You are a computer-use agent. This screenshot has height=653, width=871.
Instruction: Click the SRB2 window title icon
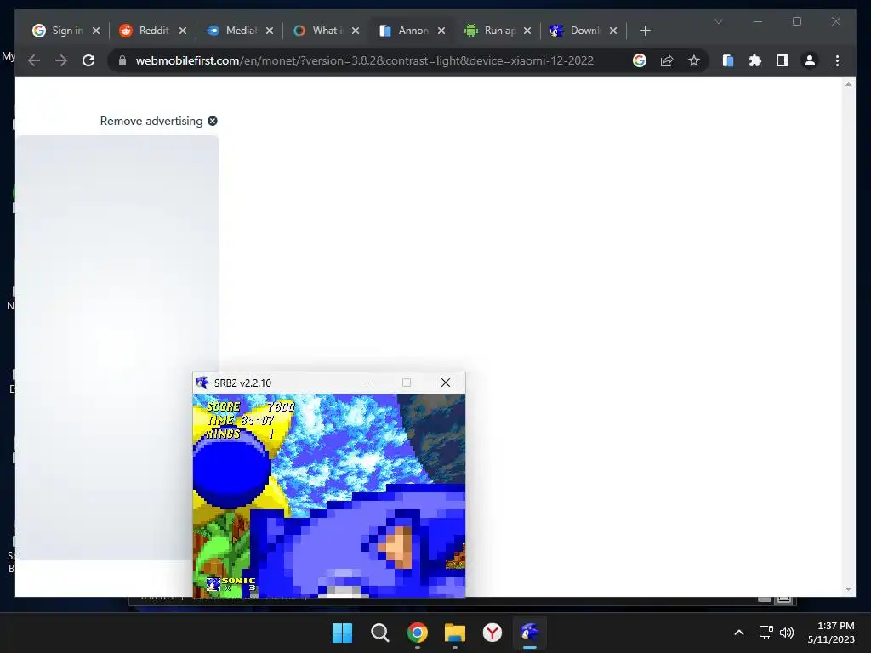pyautogui.click(x=202, y=383)
